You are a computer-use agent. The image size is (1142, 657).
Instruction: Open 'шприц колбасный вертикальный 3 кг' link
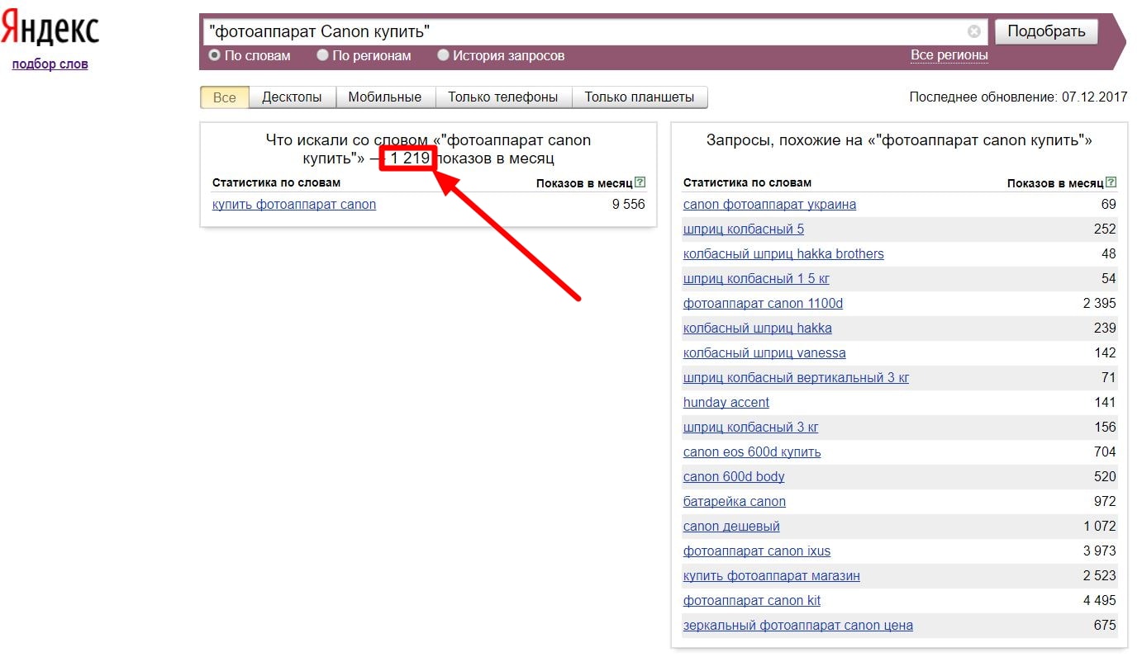(x=796, y=377)
